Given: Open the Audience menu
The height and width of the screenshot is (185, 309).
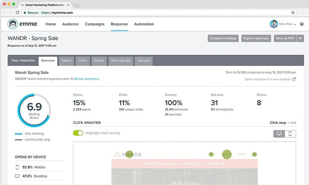Looking at the screenshot, I should pyautogui.click(x=70, y=24).
